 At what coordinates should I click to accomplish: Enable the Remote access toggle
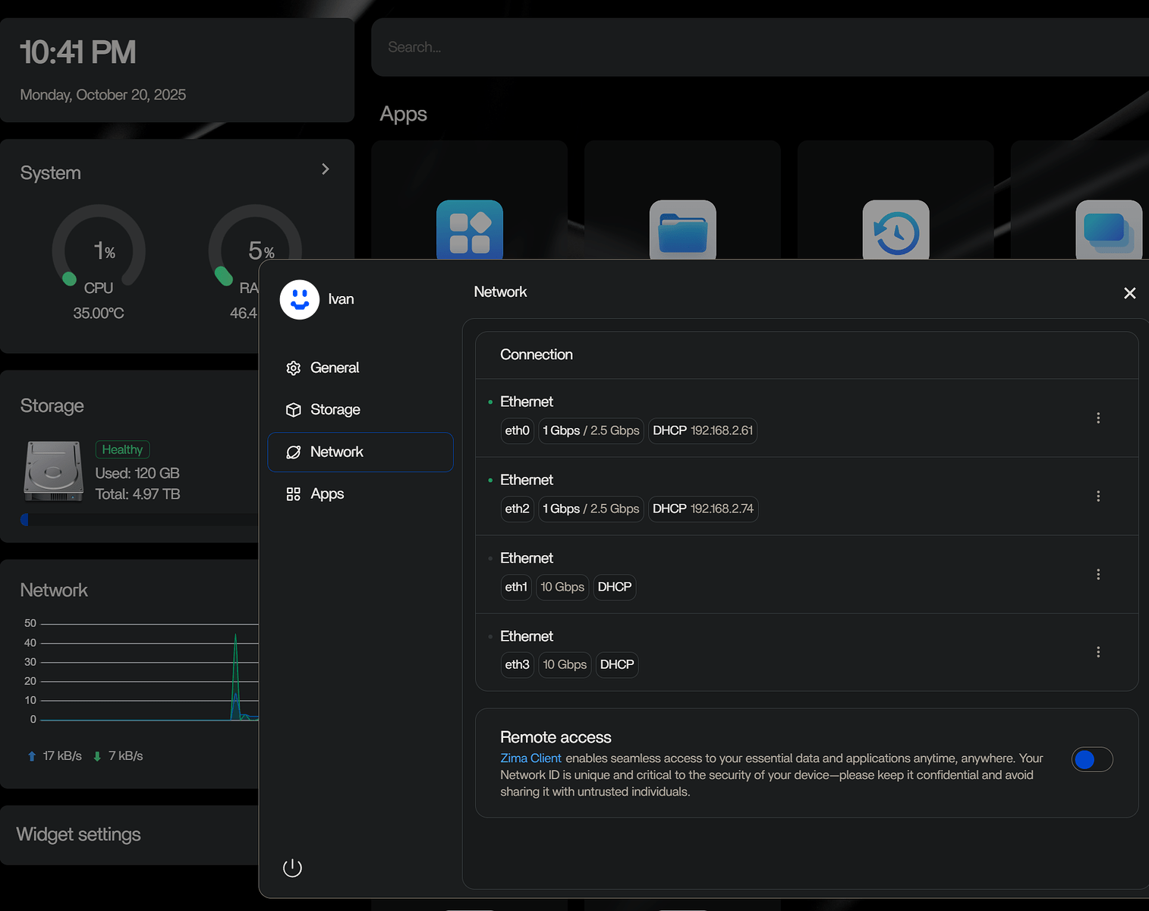pos(1092,759)
